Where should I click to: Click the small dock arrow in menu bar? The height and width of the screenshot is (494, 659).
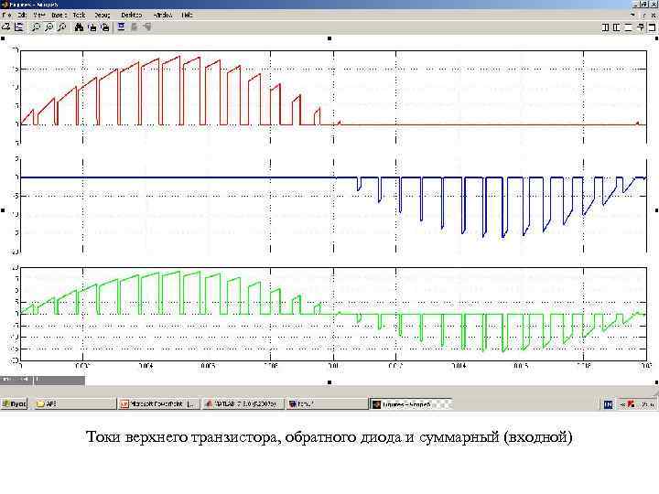pyautogui.click(x=633, y=15)
